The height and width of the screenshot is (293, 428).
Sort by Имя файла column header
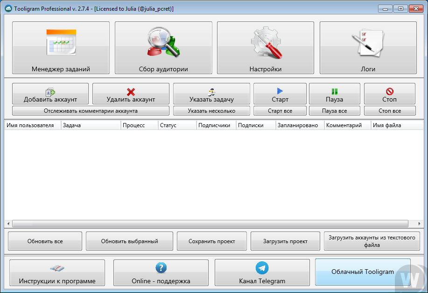[397, 125]
